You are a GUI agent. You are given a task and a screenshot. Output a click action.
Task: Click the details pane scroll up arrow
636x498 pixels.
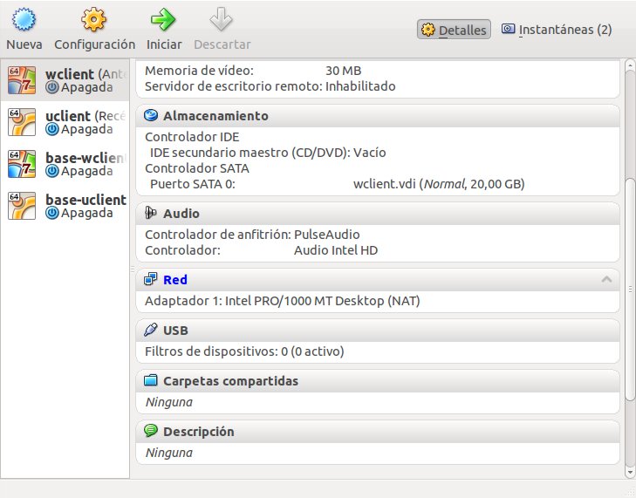630,65
